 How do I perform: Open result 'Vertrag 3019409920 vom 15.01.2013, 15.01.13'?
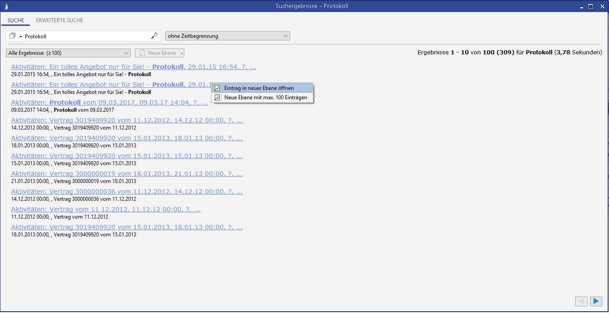[x=127, y=156]
